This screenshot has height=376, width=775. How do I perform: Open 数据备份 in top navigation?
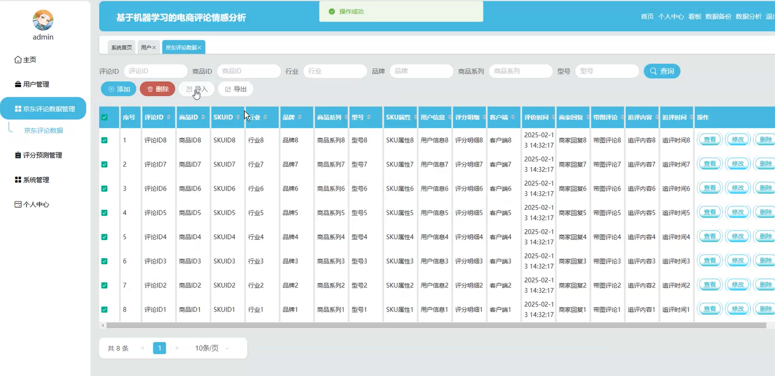pyautogui.click(x=718, y=17)
